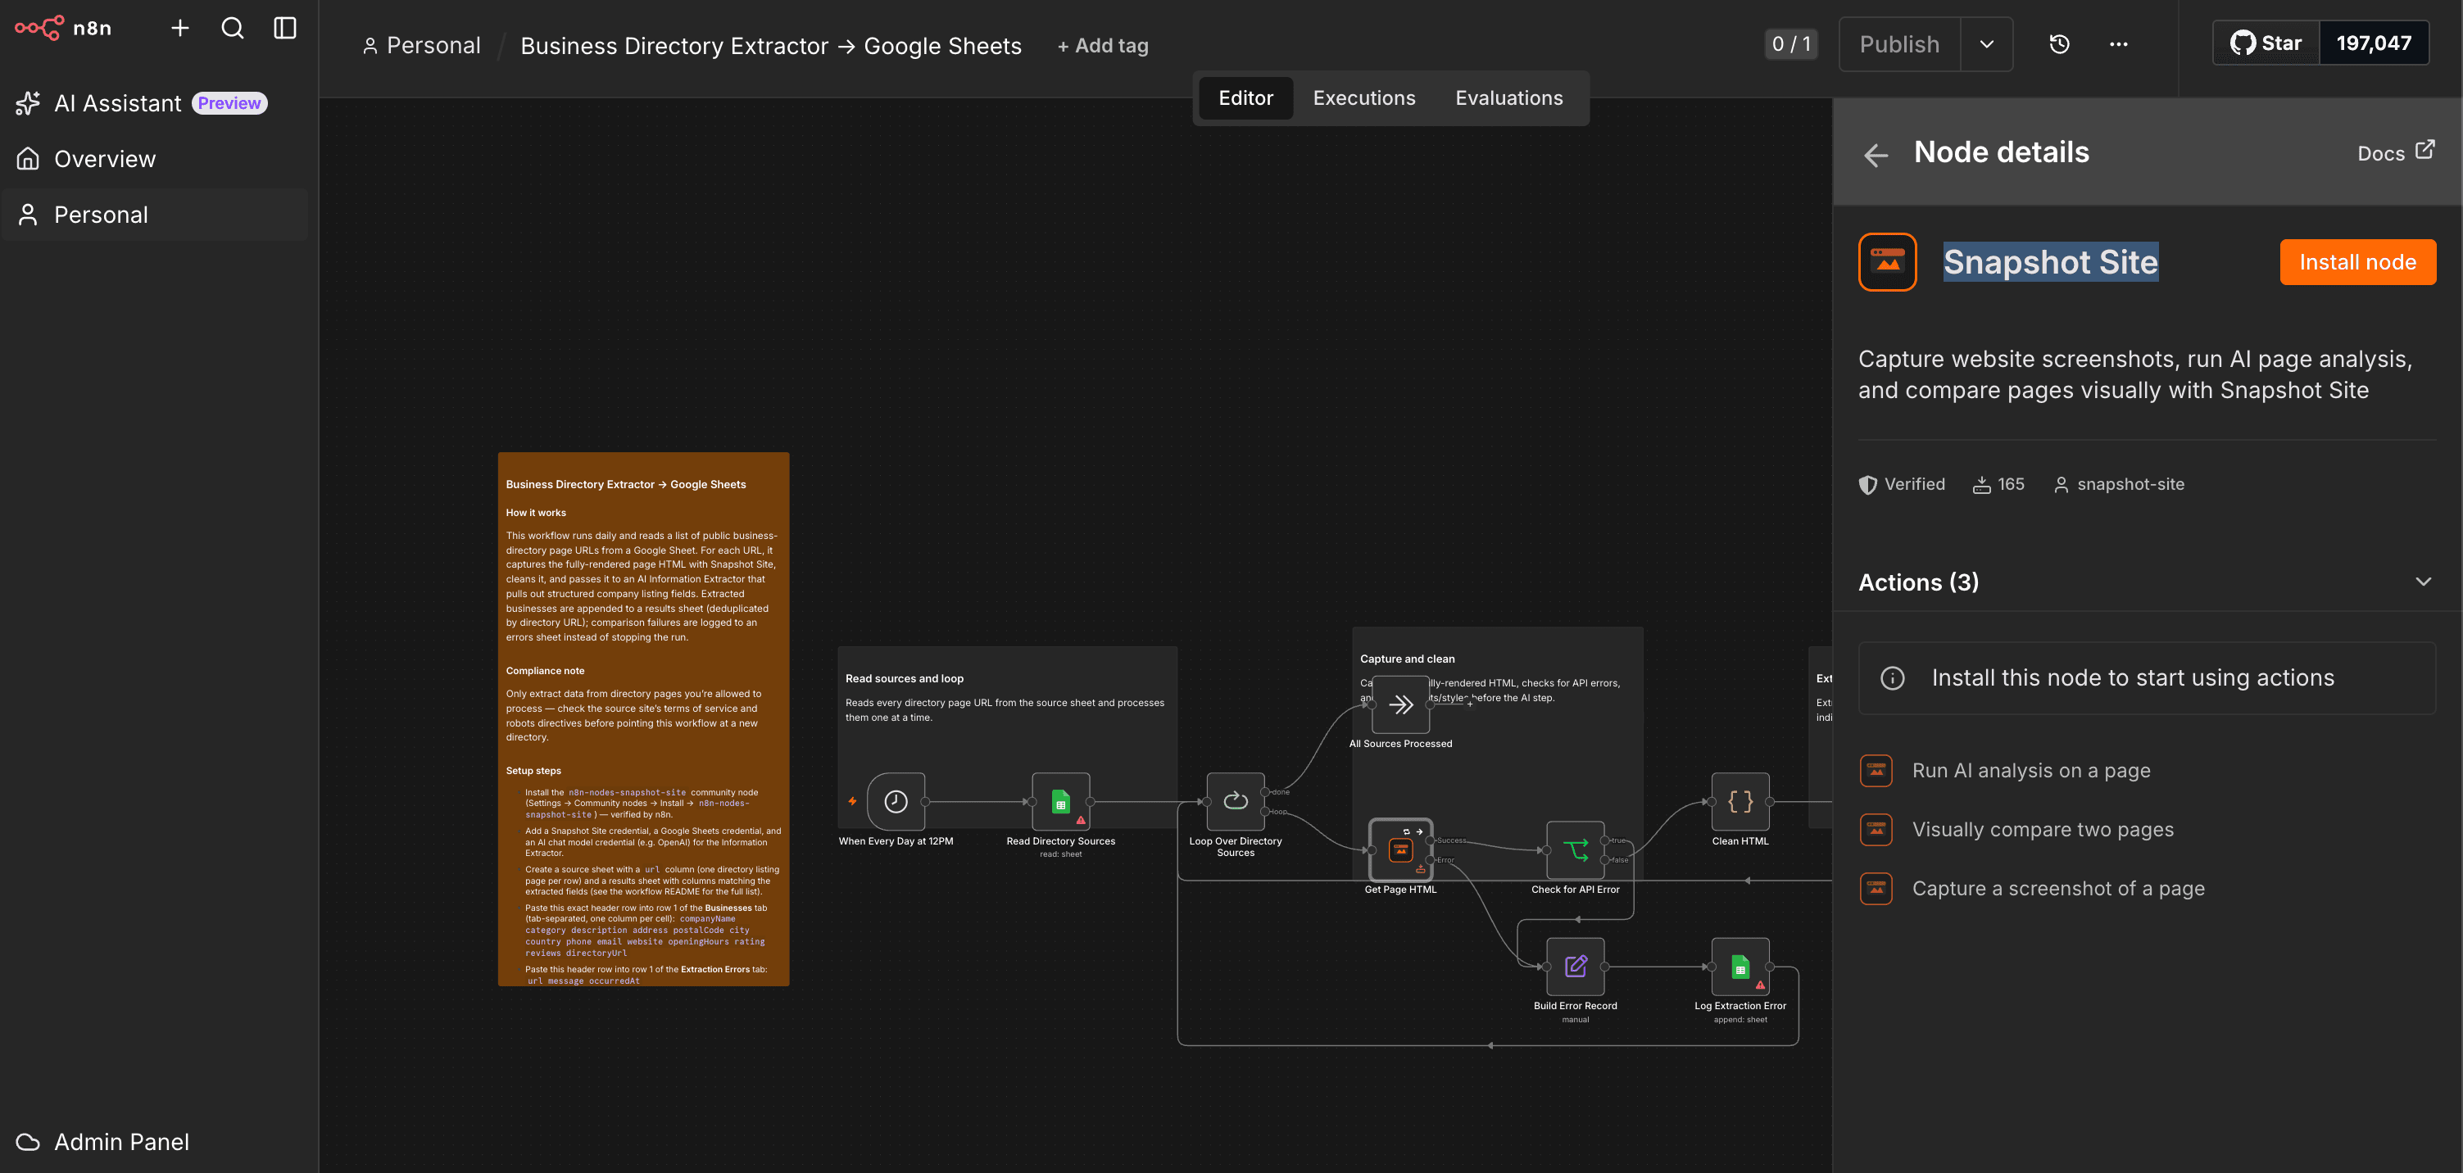The image size is (2463, 1173).
Task: Click Check for API Error node
Action: 1575,849
